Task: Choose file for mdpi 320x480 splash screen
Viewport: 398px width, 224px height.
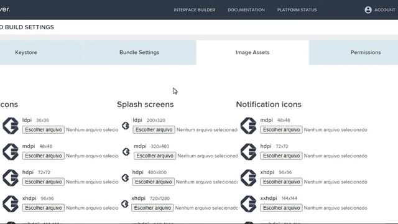Action: (155, 156)
